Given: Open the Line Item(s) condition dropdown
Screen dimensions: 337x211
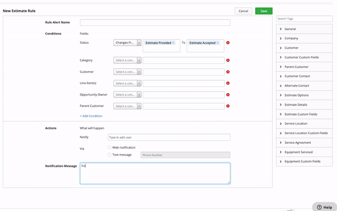Looking at the screenshot, I should tap(127, 83).
